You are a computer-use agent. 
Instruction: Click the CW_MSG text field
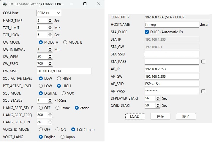click(64, 71)
